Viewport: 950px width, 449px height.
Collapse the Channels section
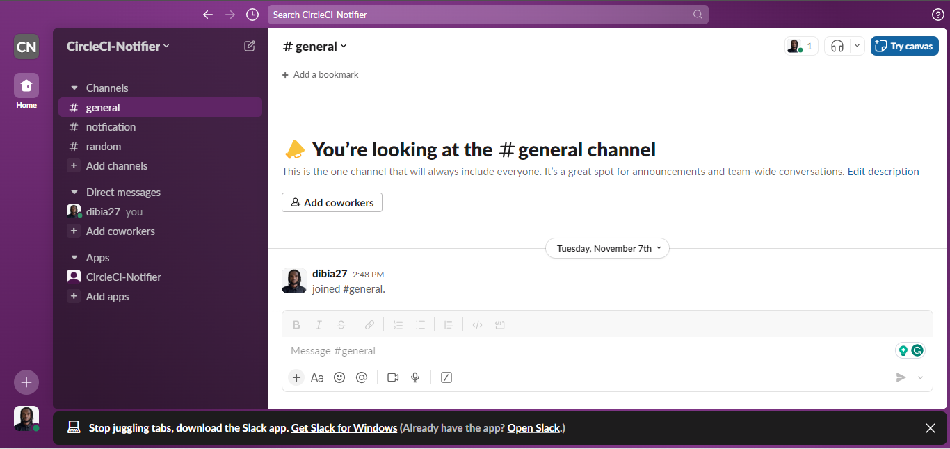point(74,88)
